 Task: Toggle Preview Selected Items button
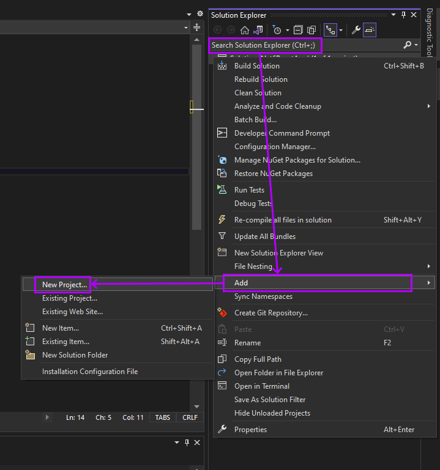pos(370,30)
